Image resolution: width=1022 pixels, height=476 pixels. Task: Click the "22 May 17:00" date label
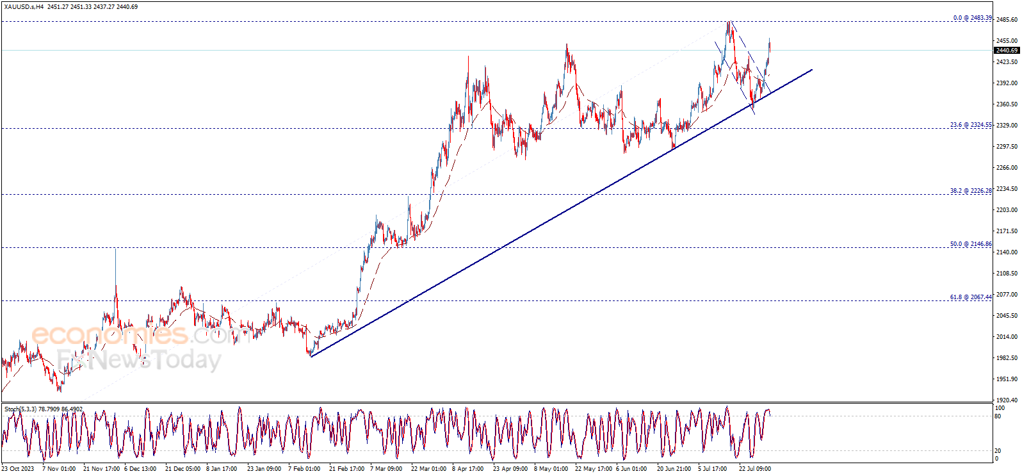(593, 469)
